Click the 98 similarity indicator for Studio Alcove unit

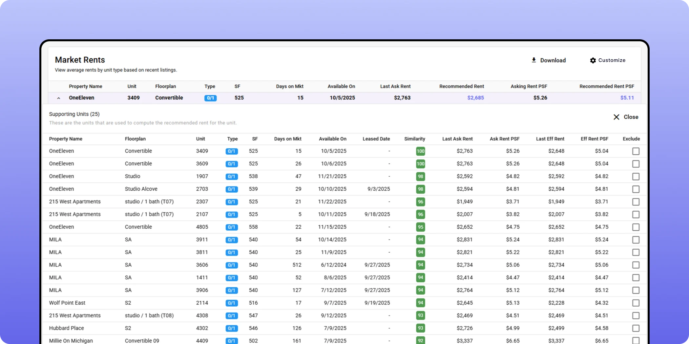(x=420, y=189)
